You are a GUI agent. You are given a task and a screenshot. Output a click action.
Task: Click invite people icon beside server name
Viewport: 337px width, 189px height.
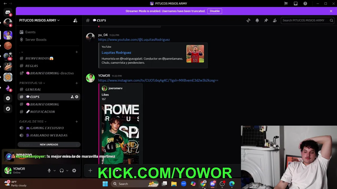point(75,20)
